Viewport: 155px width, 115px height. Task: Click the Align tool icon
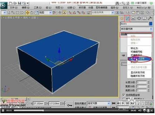tap(122, 13)
